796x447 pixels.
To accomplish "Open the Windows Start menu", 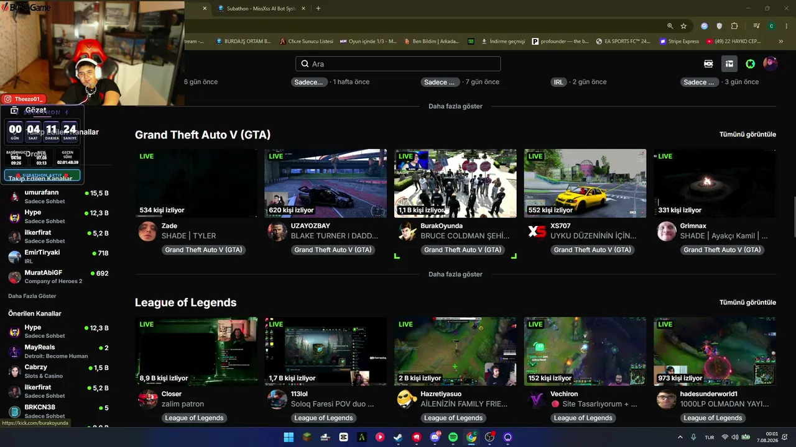I will (x=289, y=437).
